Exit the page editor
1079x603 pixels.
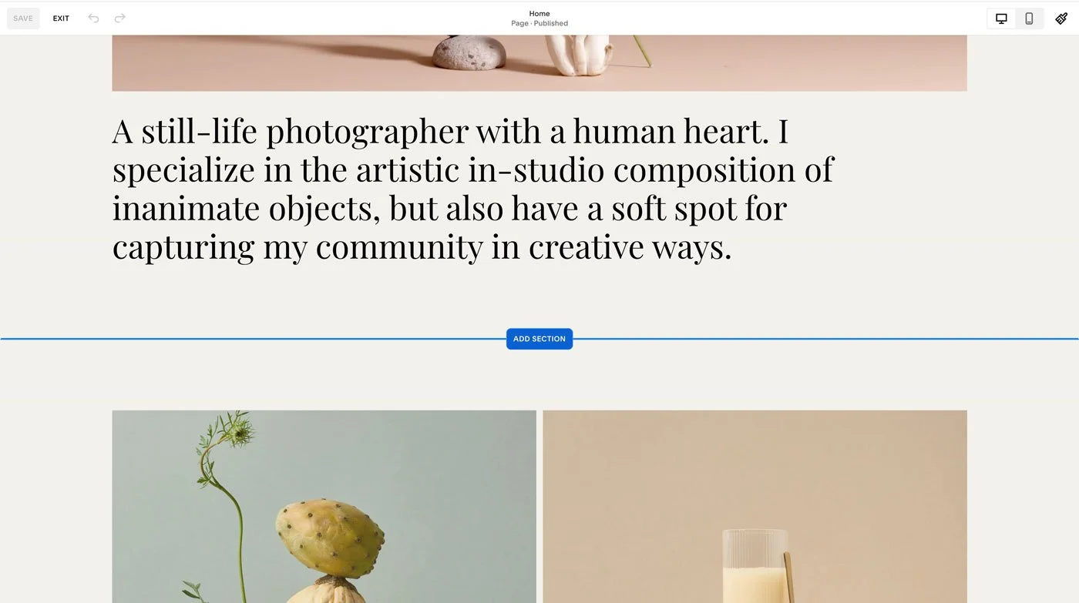tap(61, 18)
